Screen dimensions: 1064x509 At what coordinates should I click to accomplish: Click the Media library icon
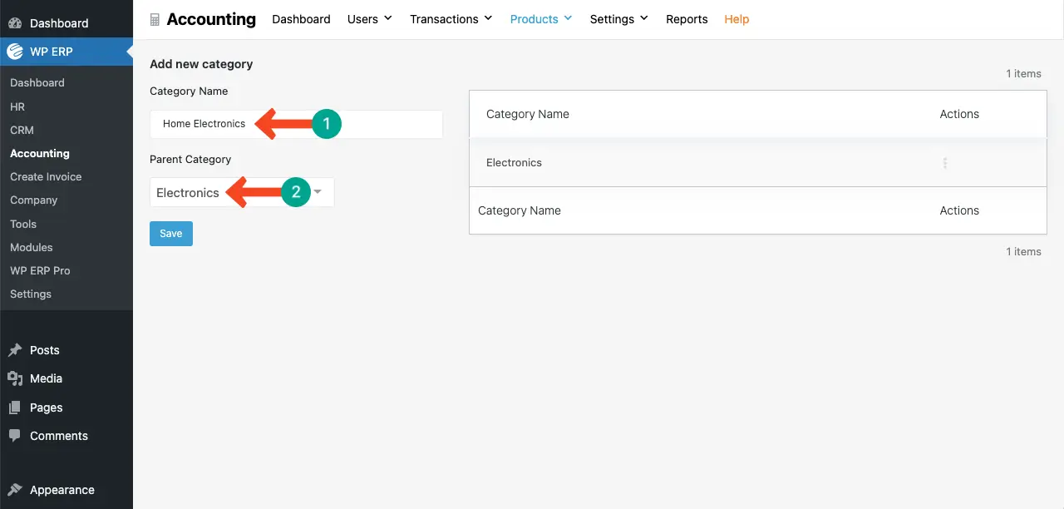(x=15, y=378)
